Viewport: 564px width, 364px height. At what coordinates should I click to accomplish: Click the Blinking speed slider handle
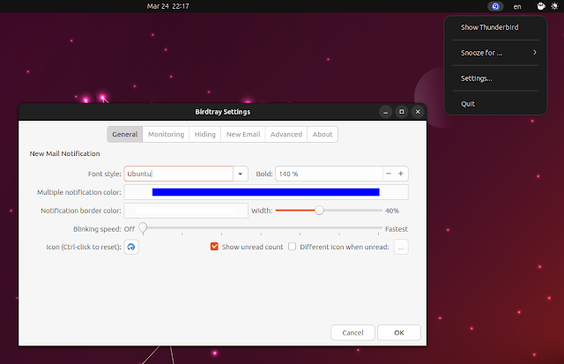[143, 228]
